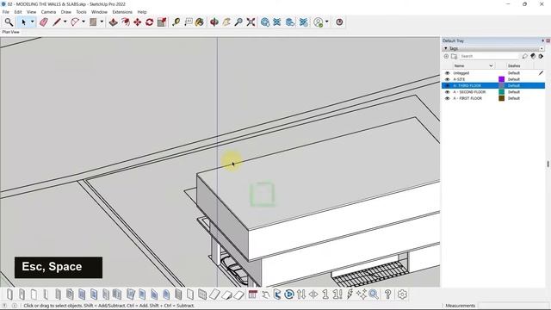The width and height of the screenshot is (551, 310).
Task: Select the Move tool
Action: (137, 22)
